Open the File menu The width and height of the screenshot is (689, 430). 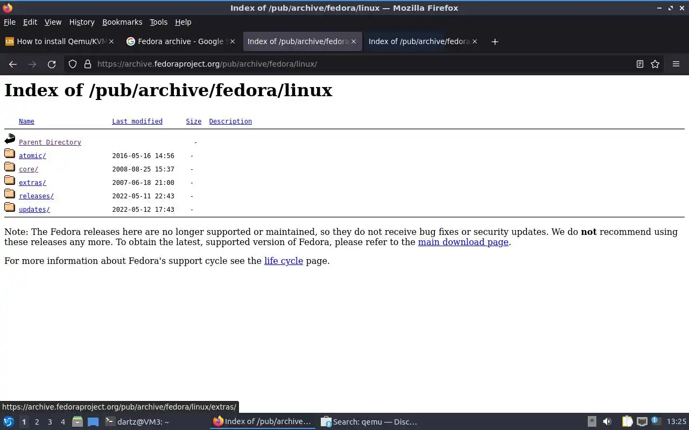tap(10, 22)
